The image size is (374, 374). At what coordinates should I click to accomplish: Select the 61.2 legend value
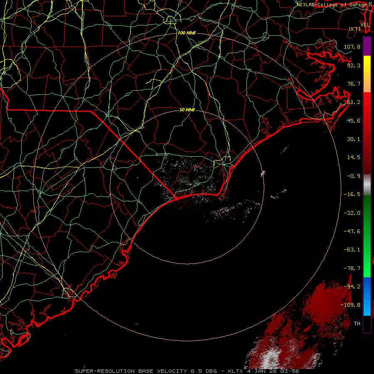click(x=354, y=102)
